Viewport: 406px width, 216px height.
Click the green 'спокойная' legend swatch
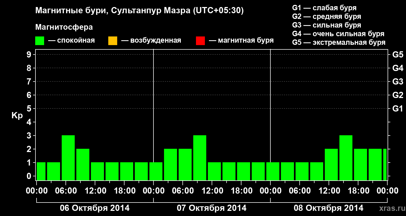[40, 41]
